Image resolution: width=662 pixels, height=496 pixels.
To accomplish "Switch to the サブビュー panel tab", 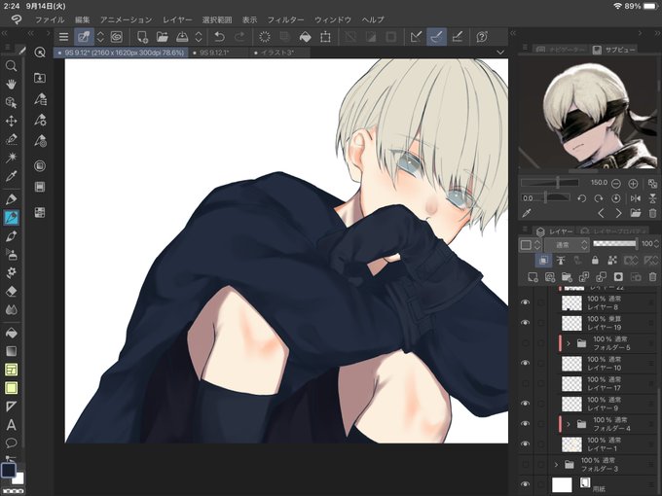I will [x=614, y=50].
